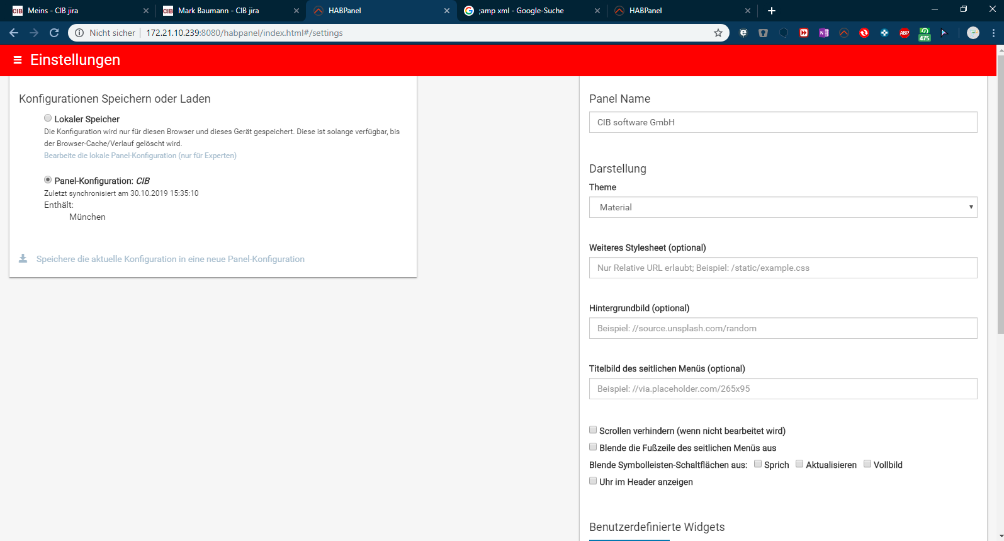Image resolution: width=1004 pixels, height=541 pixels.
Task: Check the Vollbild checkbox
Action: [867, 464]
